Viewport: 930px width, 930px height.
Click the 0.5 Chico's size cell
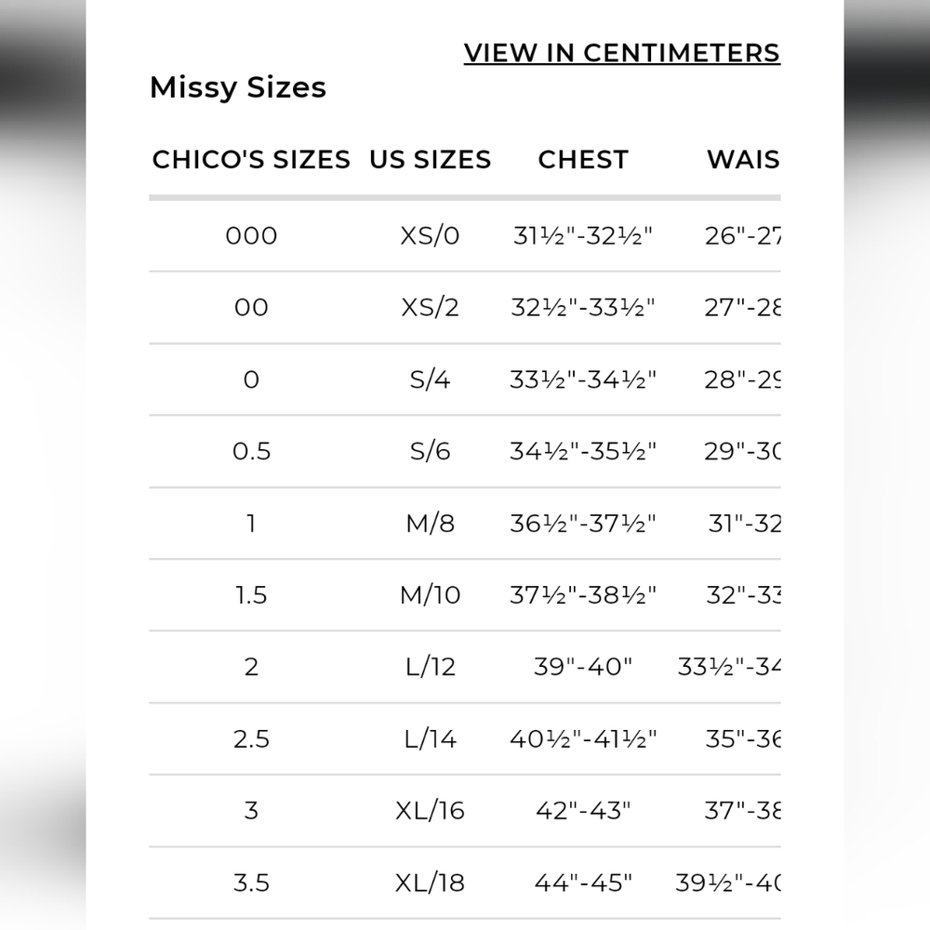point(251,451)
